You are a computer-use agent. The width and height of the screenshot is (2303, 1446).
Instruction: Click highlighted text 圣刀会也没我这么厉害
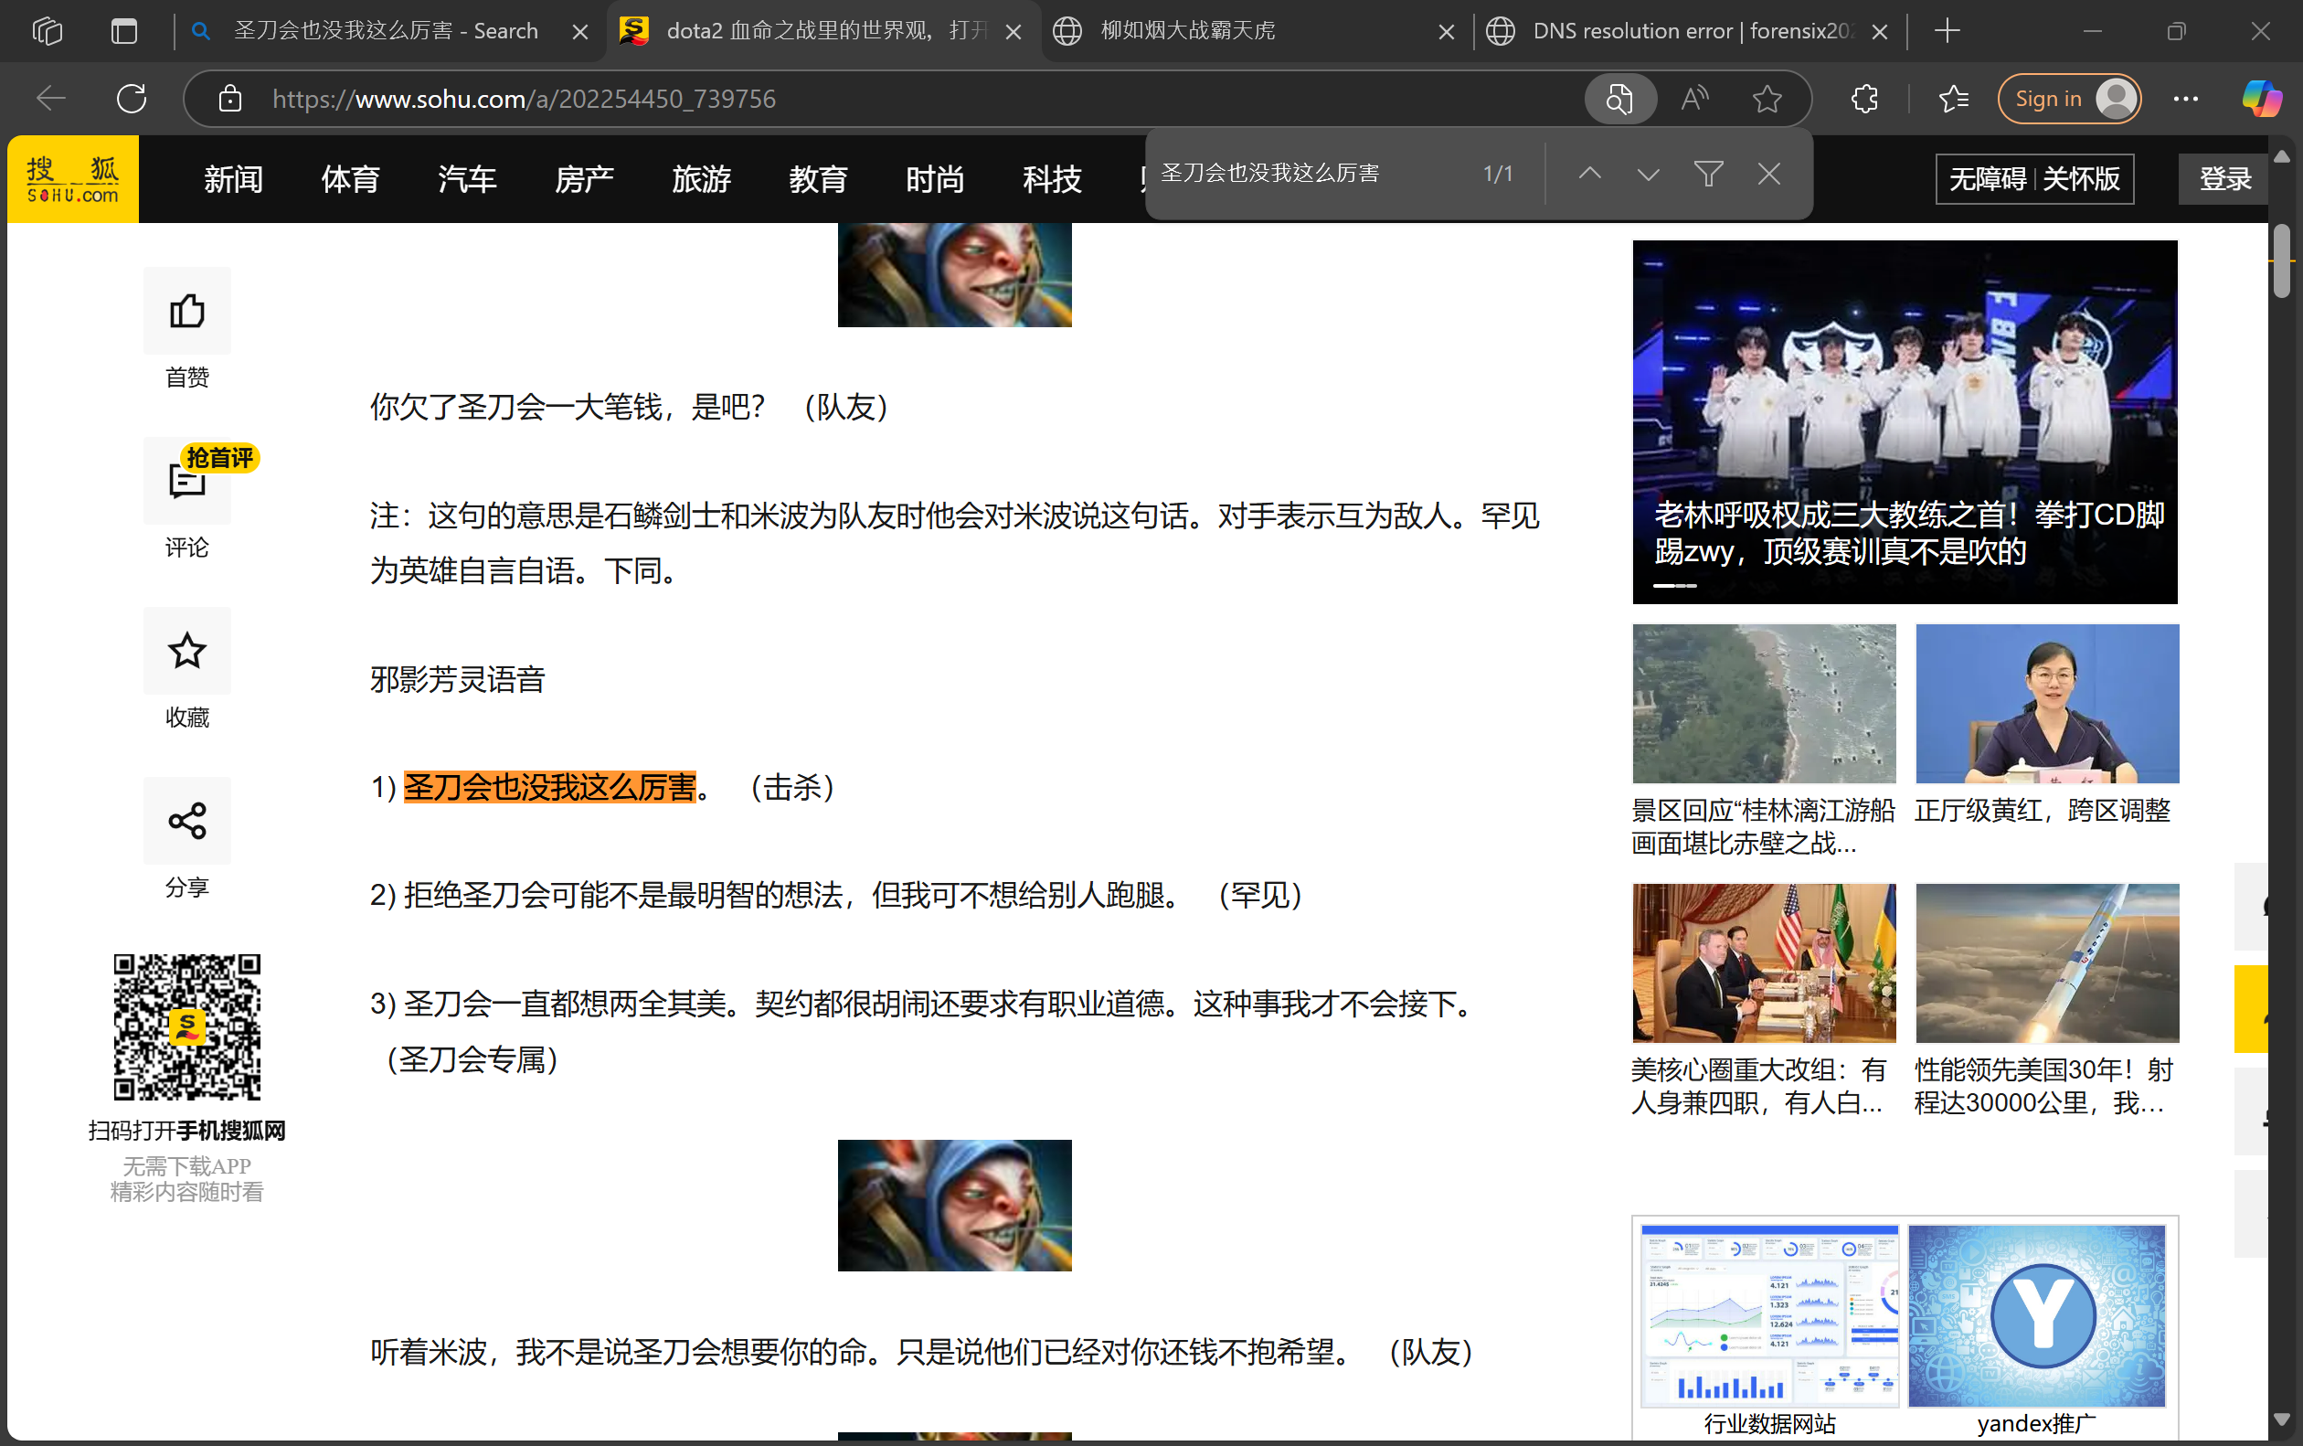click(549, 787)
